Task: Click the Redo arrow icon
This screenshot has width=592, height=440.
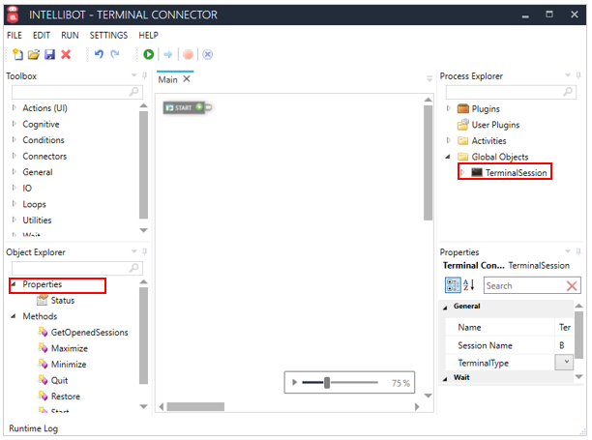Action: click(115, 54)
